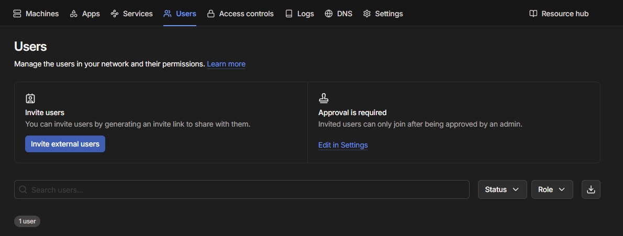The width and height of the screenshot is (623, 236).
Task: Click the globe icon for DNS
Action: tap(329, 14)
